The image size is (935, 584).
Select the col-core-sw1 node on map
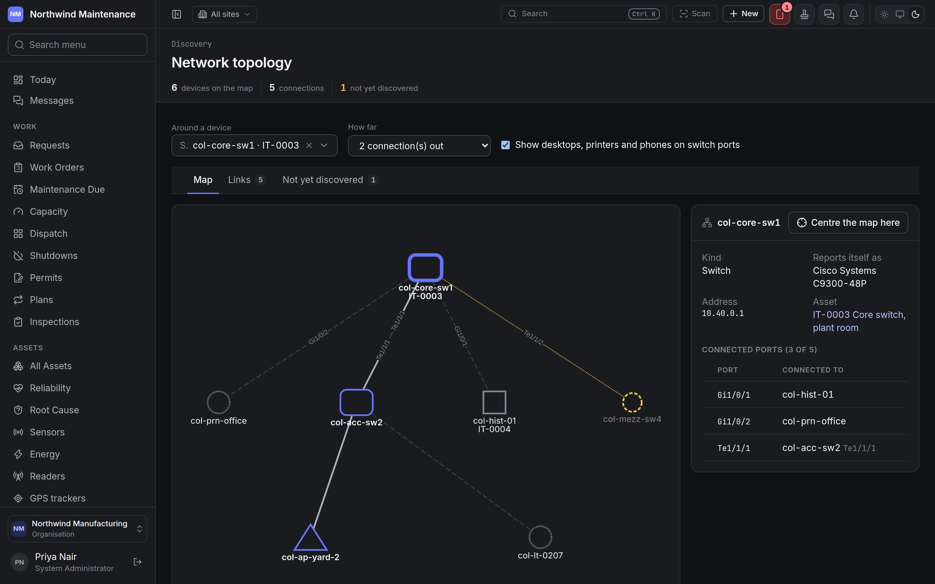(425, 267)
